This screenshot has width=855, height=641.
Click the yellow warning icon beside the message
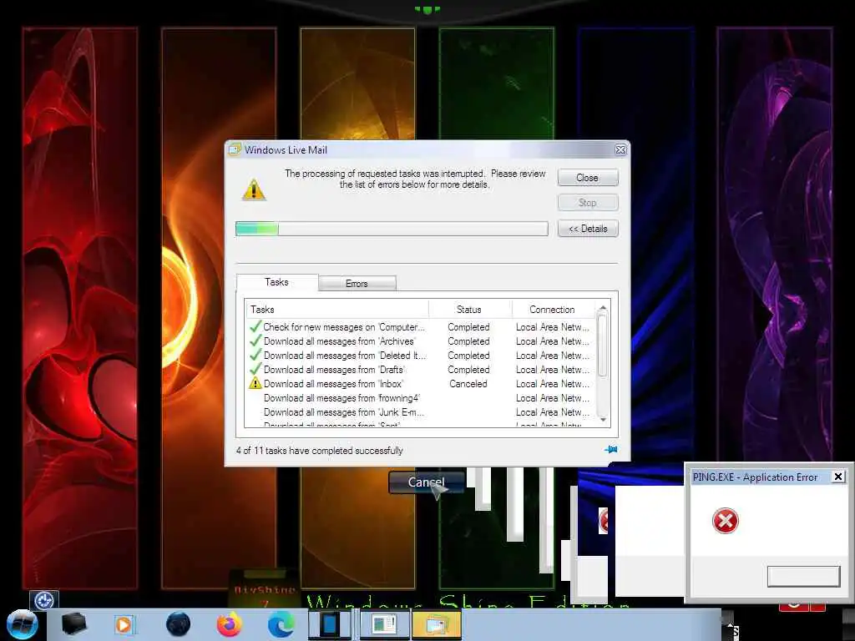pos(254,189)
